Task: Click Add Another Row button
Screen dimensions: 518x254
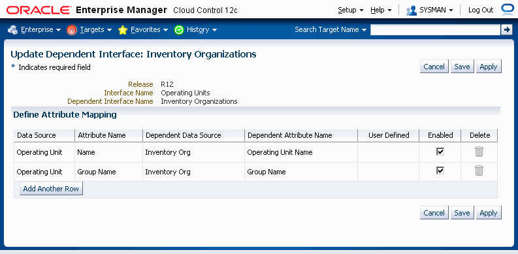Action: 51,189
